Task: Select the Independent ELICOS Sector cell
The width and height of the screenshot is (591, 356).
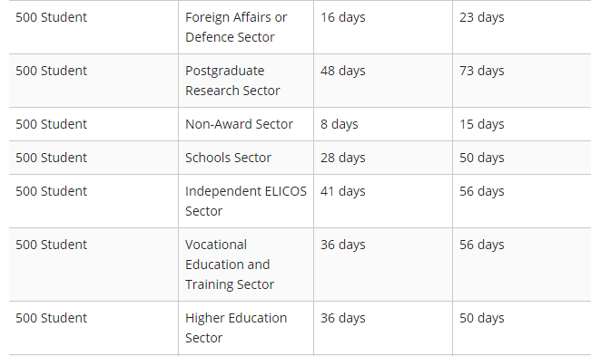Action: pos(246,201)
